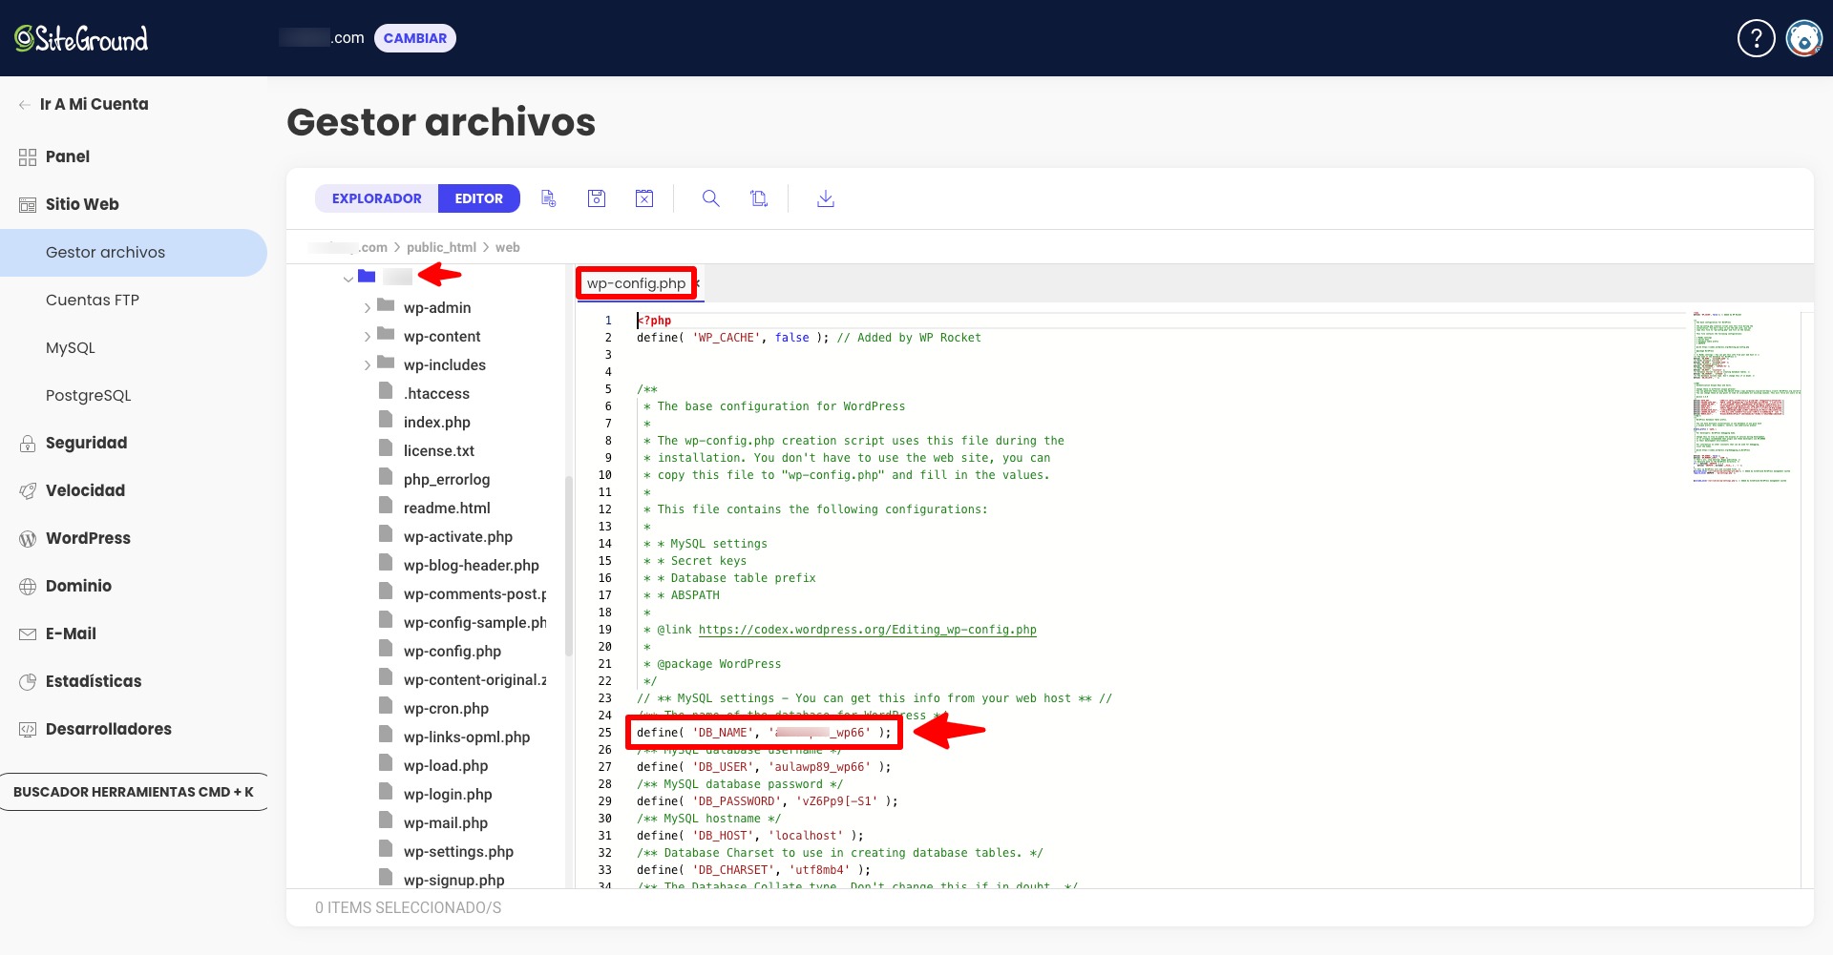Screen dimensions: 1833x955
Task: Open the codex.wordpress.org link in code
Action: [867, 630]
